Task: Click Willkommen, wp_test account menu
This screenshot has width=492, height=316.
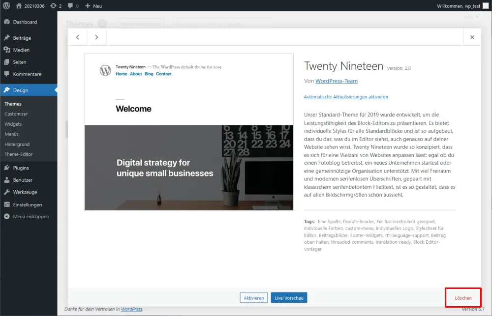Action: click(x=463, y=6)
